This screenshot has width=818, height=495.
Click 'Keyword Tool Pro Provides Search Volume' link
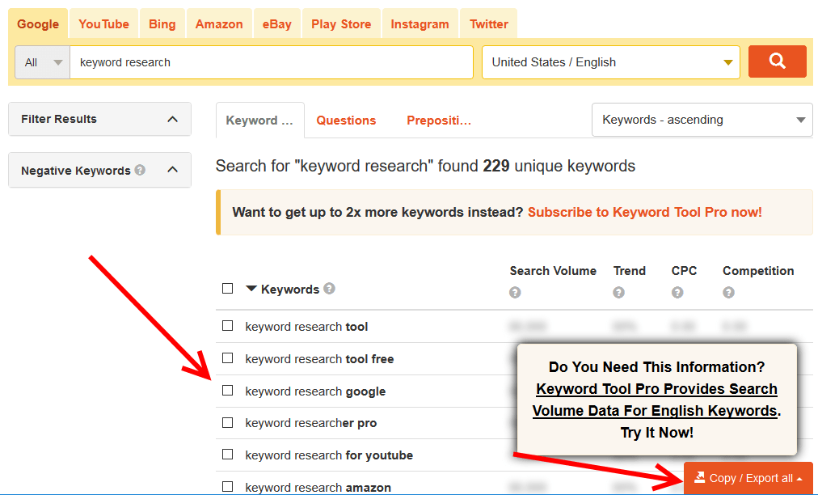pyautogui.click(x=657, y=400)
